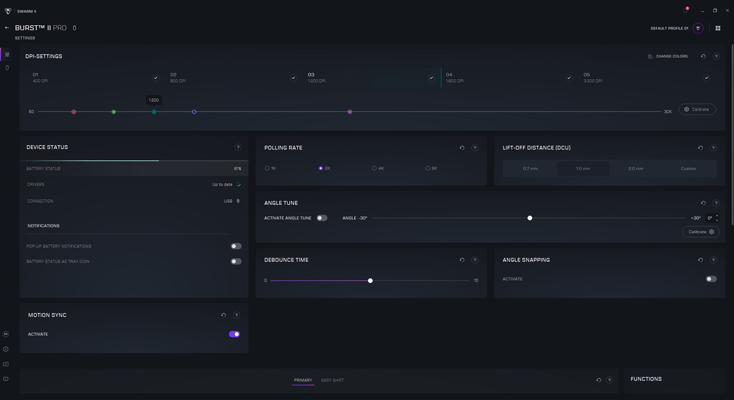
Task: Increase angle value with stepper up arrow
Action: (717, 216)
